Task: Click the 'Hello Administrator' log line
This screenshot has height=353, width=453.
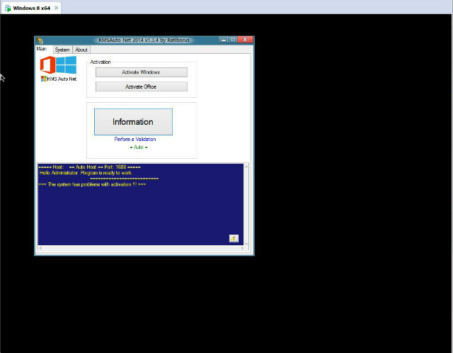Action: [x=86, y=173]
